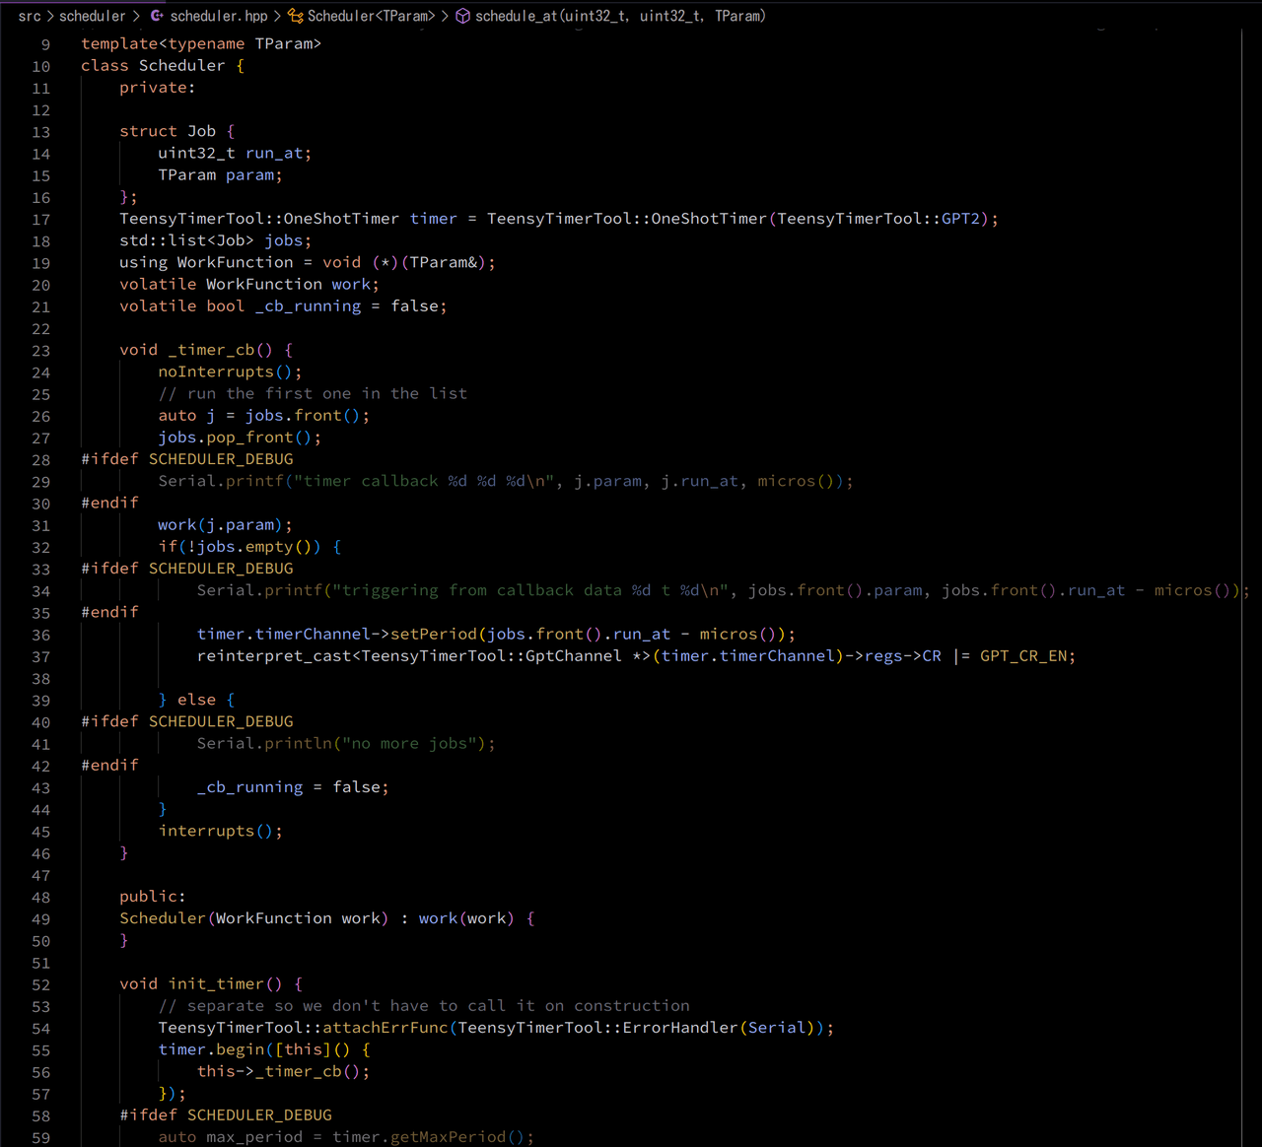1262x1147 pixels.
Task: Expand the scheduler.hpp breadcrumb item
Action: pos(218,16)
